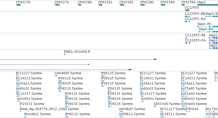Select the GH04665.5prime EST label
The width and height of the screenshot is (218, 118).
(68, 73)
